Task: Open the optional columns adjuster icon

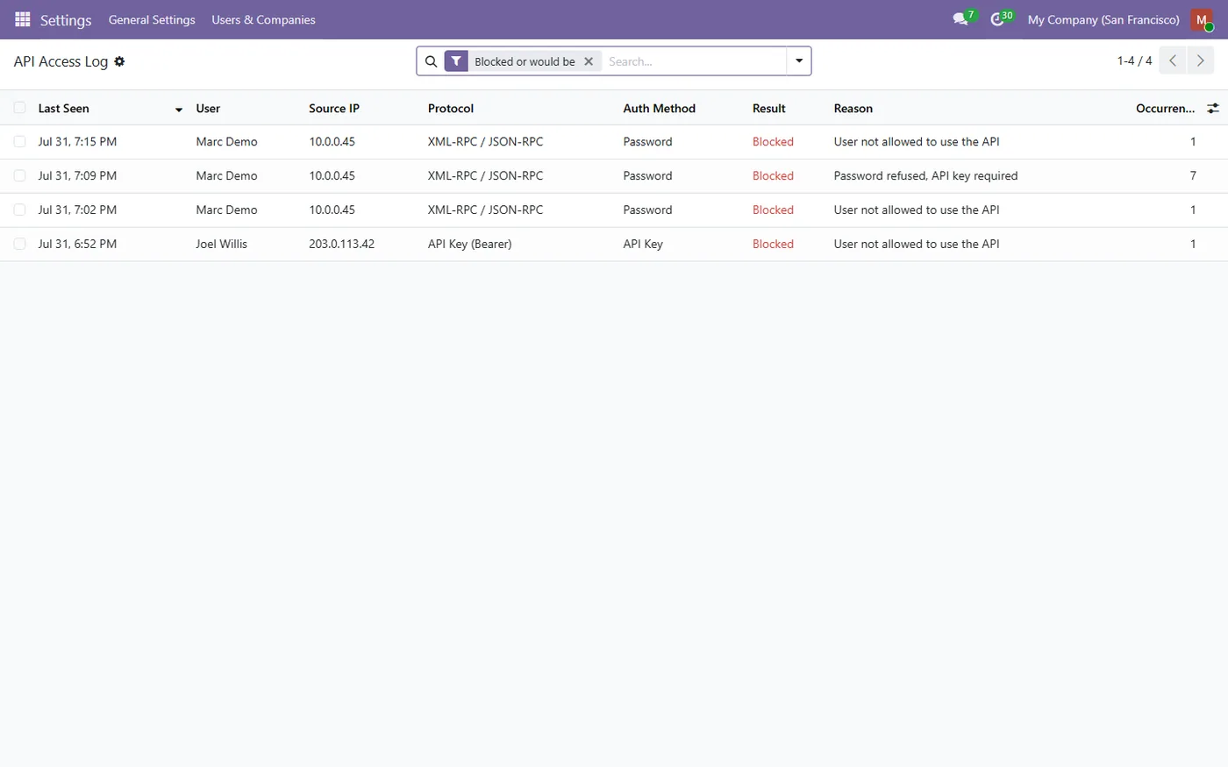Action: pyautogui.click(x=1213, y=109)
